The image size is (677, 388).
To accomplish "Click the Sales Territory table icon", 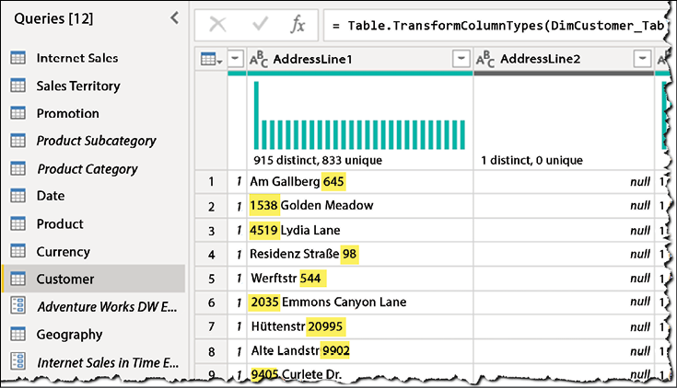I will (18, 86).
